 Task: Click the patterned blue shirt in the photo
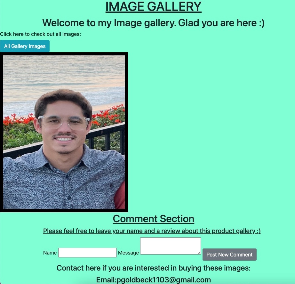[x=56, y=184]
